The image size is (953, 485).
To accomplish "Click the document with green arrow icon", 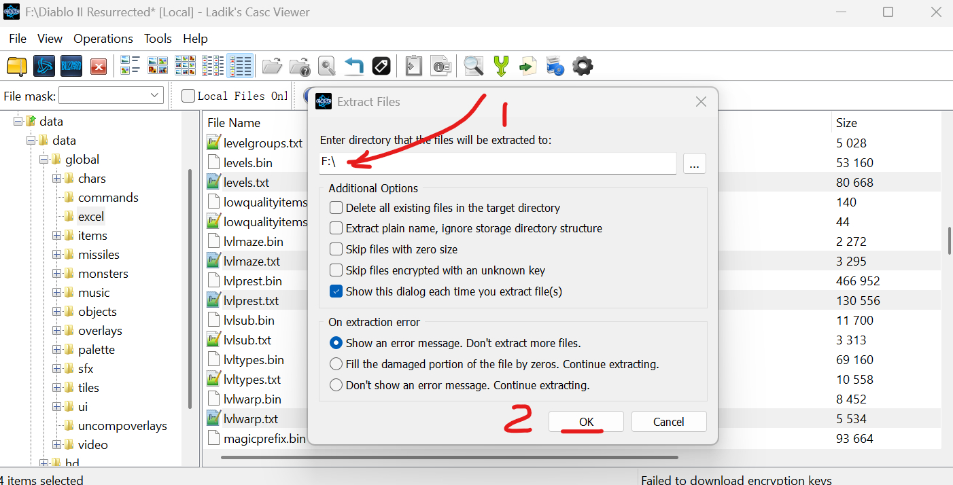I will point(528,66).
